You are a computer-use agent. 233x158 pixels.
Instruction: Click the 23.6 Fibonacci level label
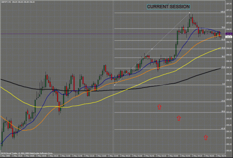(x=223, y=67)
